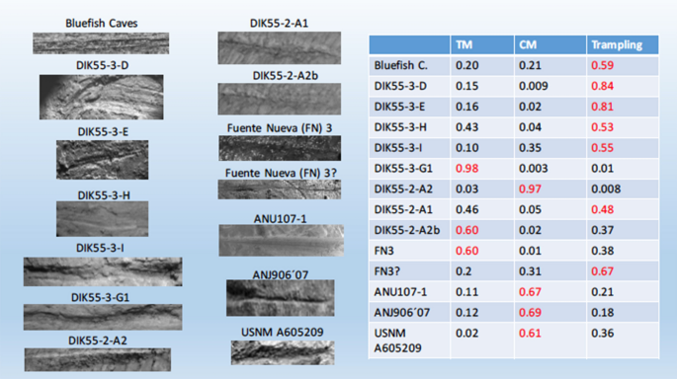This screenshot has width=677, height=379.
Task: Select the 'DIK55-3-G1' table row label
Action: point(403,169)
